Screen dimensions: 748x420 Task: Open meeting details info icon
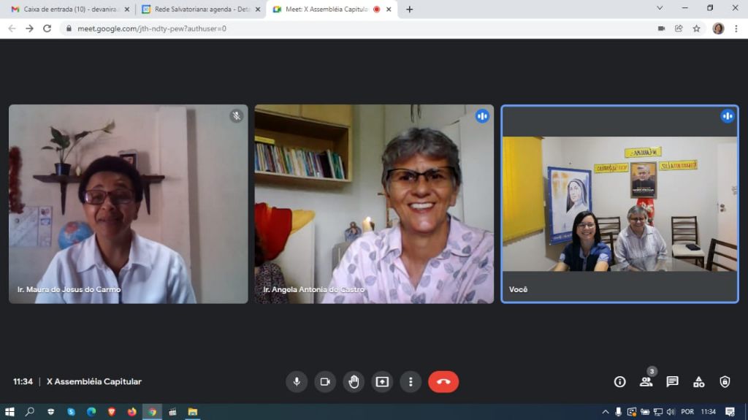[619, 382]
